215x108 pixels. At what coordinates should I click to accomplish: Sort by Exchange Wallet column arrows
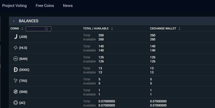(179, 29)
